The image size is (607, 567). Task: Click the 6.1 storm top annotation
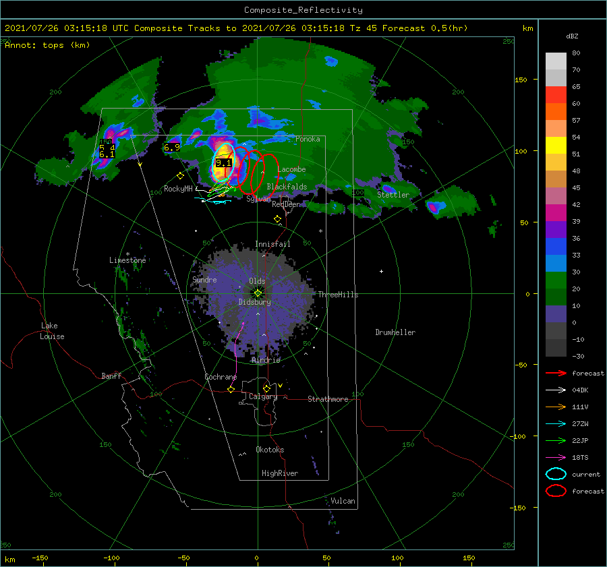[107, 154]
